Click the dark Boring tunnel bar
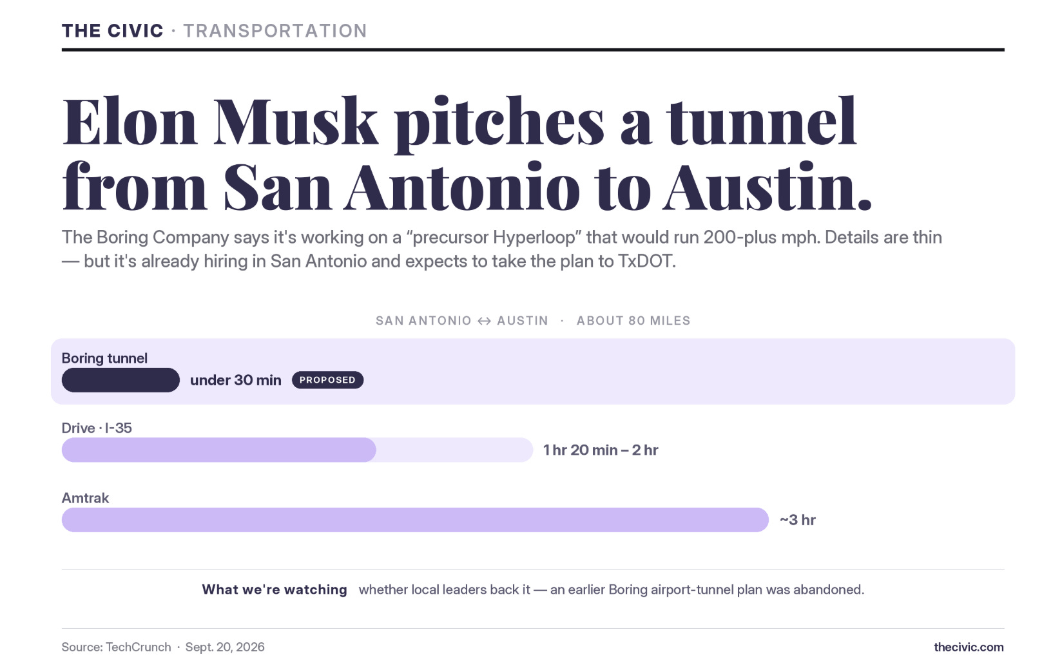The height and width of the screenshot is (670, 1062). [121, 380]
